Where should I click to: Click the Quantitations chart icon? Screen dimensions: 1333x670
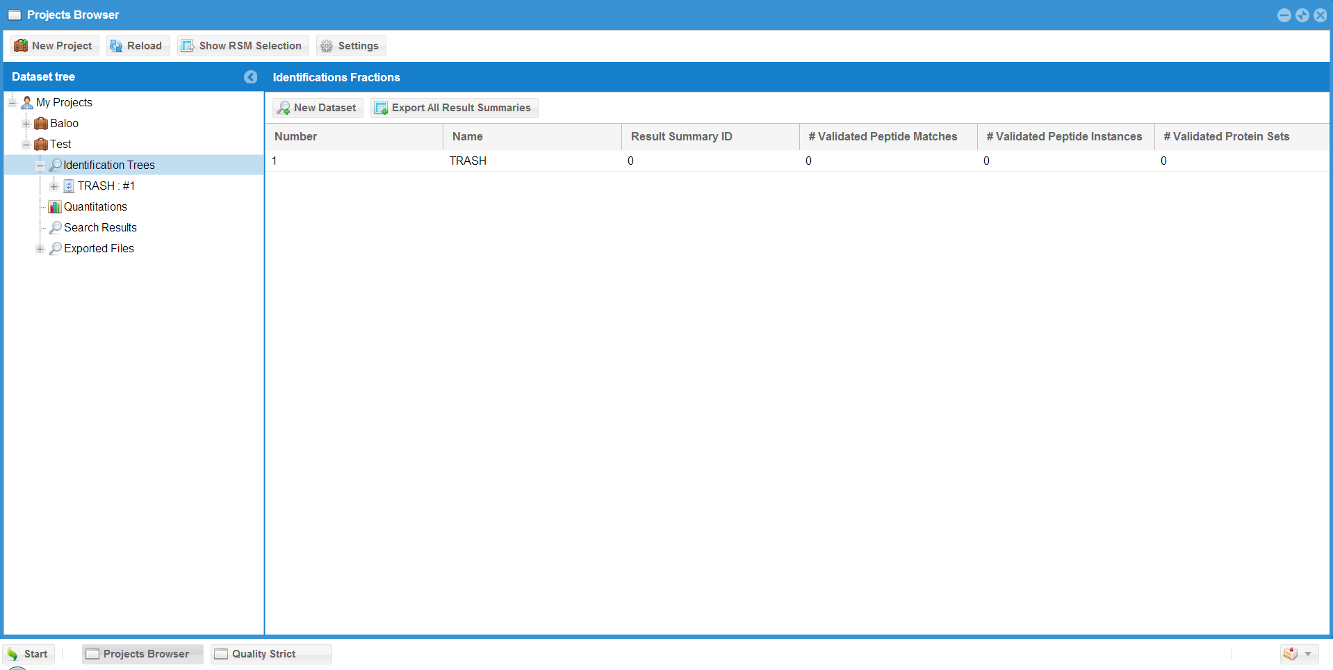55,207
